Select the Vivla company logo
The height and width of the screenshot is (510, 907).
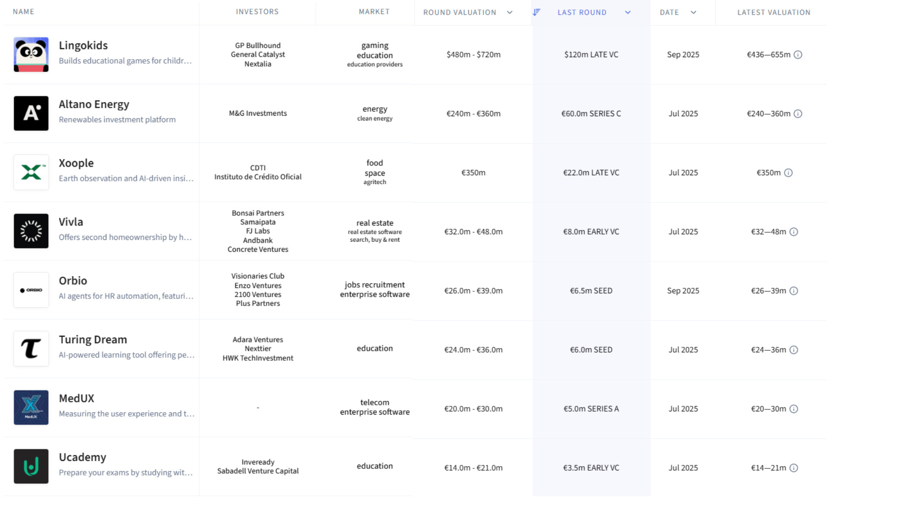(x=31, y=231)
